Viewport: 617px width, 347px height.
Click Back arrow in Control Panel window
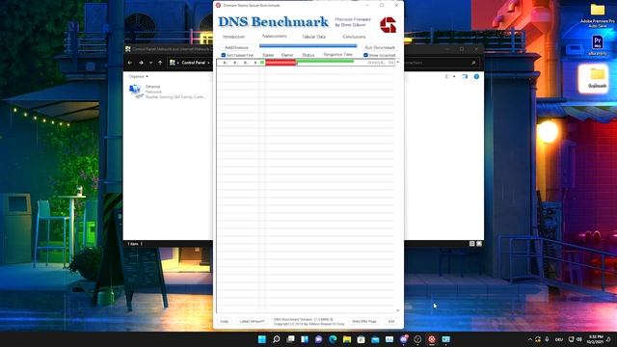point(130,63)
